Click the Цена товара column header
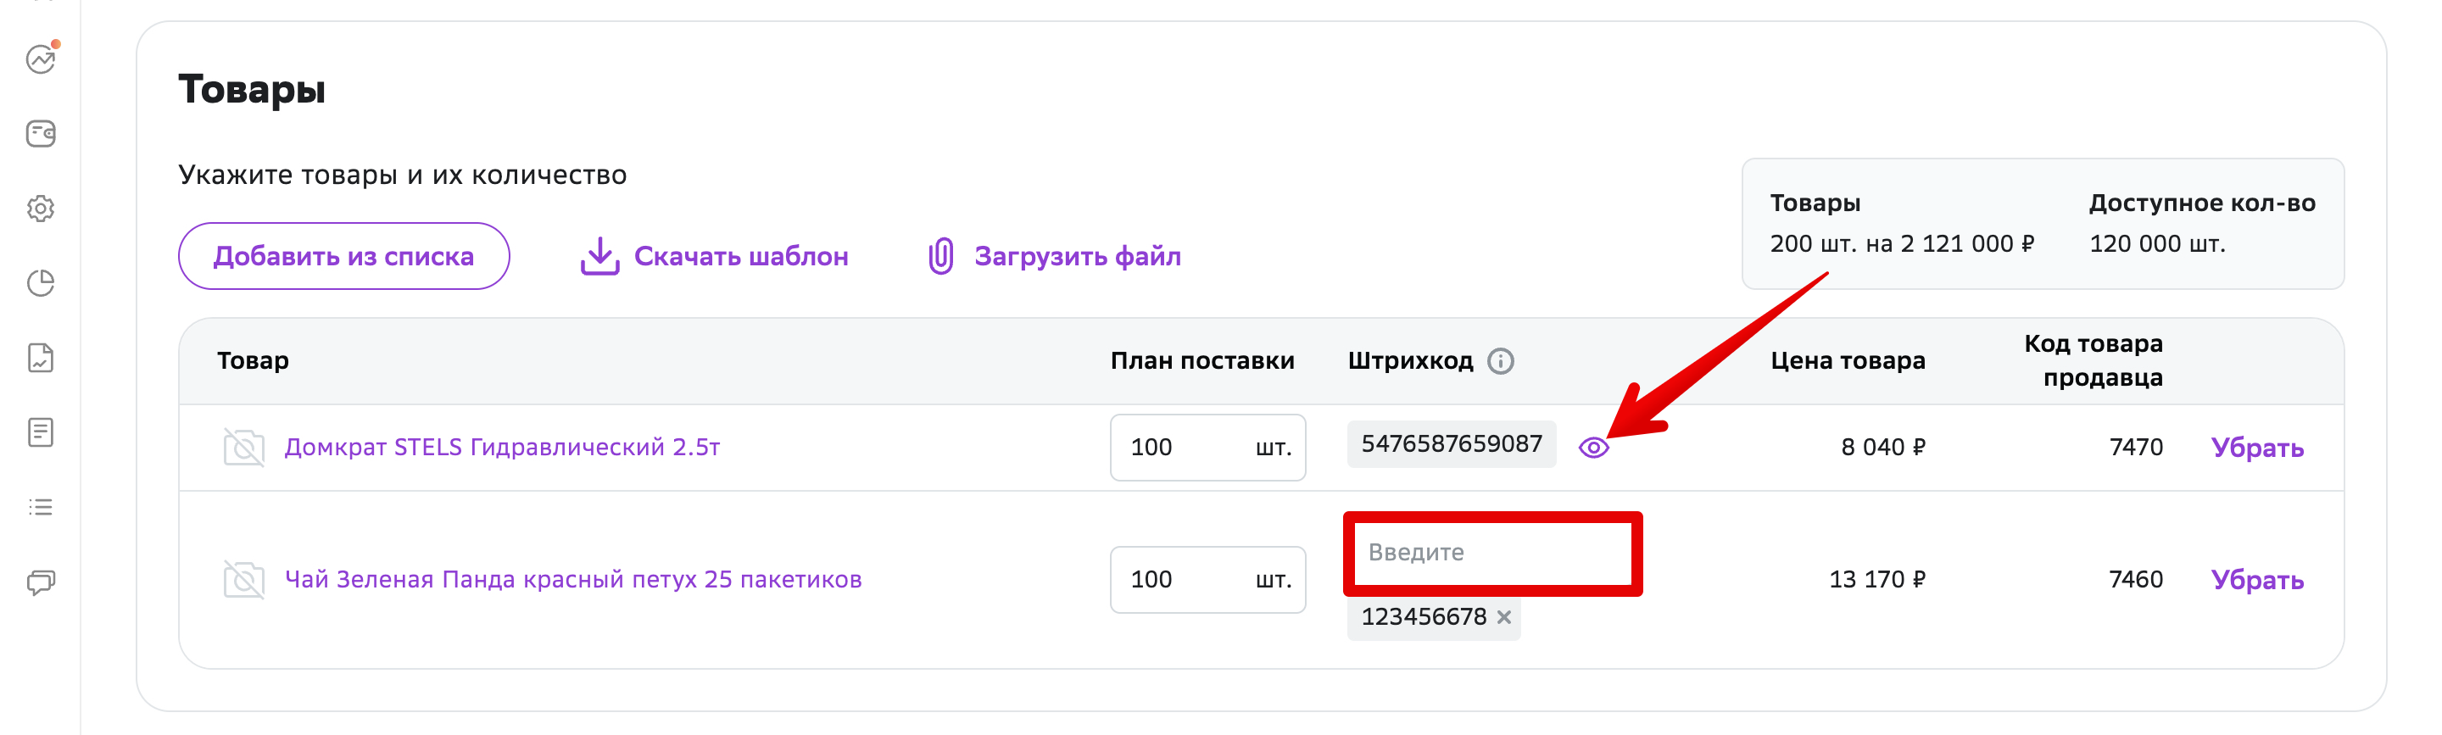Viewport: 2442px width, 735px height. [x=1848, y=360]
